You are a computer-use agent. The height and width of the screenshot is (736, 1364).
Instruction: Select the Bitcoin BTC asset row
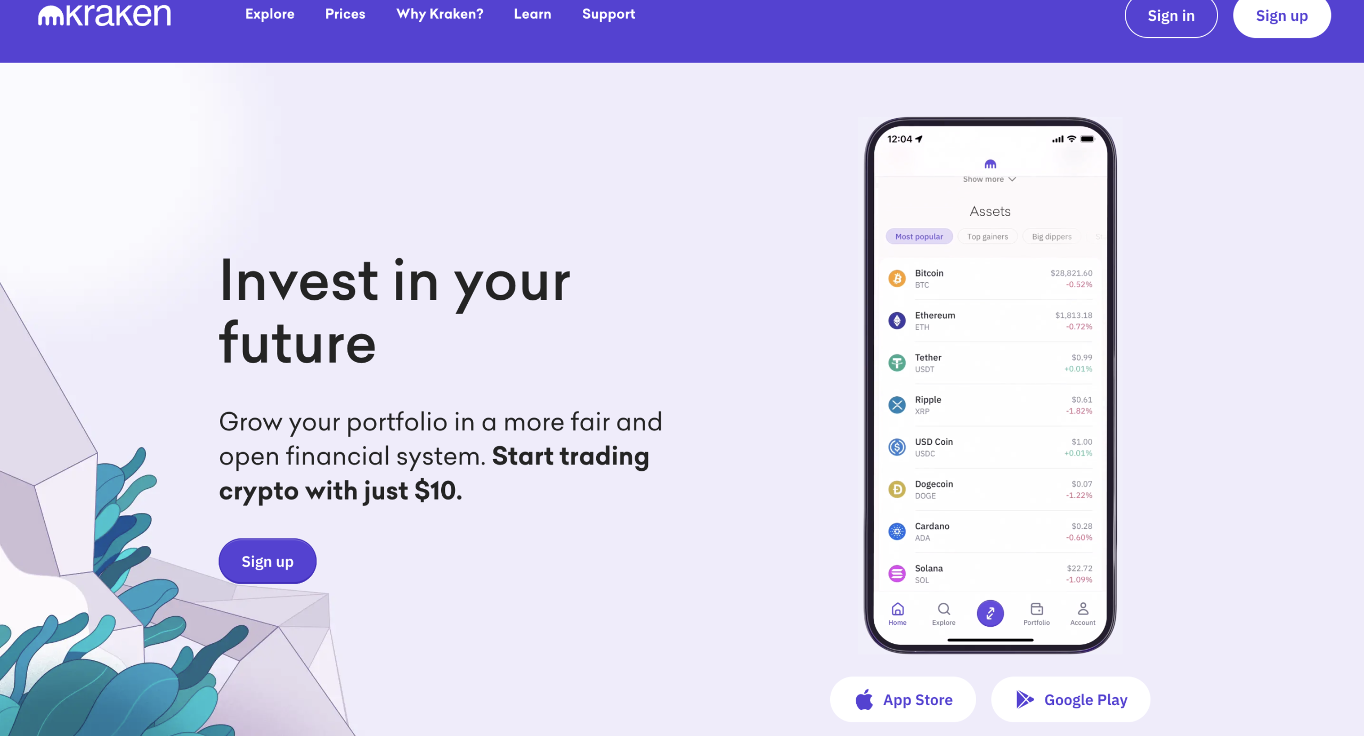[989, 279]
